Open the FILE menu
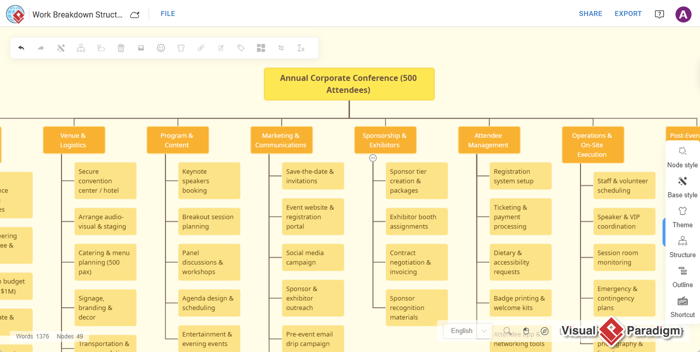Image resolution: width=700 pixels, height=352 pixels. tap(167, 13)
